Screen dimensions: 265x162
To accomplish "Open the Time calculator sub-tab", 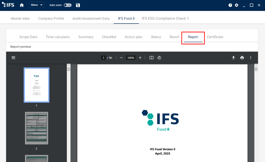I will click(58, 37).
